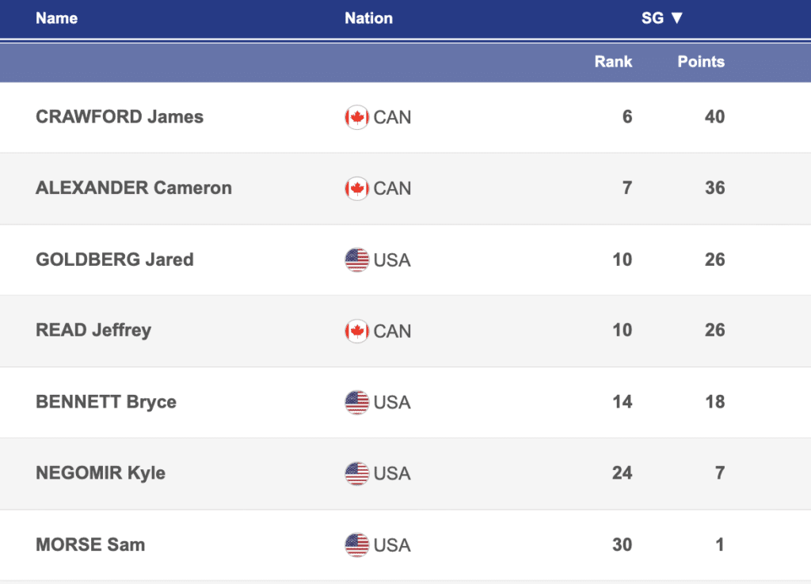Open CRAWFORD James athlete link

(x=120, y=117)
